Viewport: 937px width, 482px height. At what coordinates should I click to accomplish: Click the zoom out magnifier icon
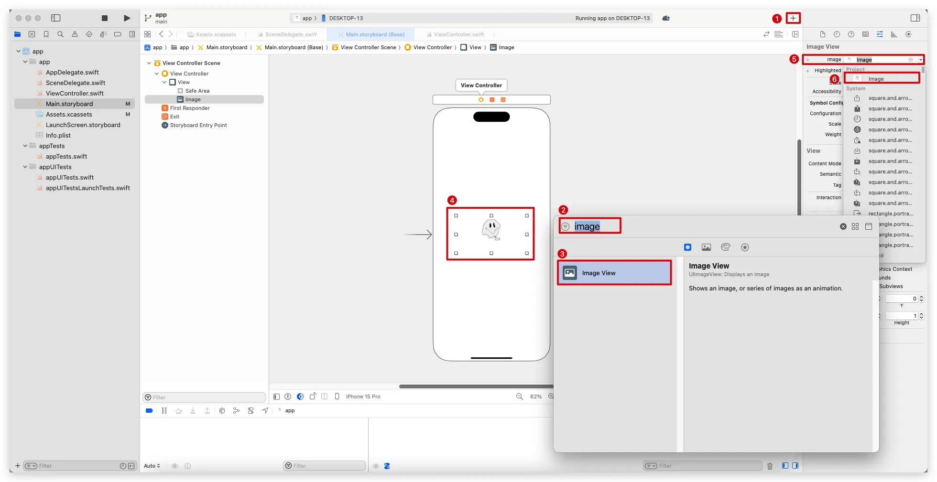tap(520, 396)
